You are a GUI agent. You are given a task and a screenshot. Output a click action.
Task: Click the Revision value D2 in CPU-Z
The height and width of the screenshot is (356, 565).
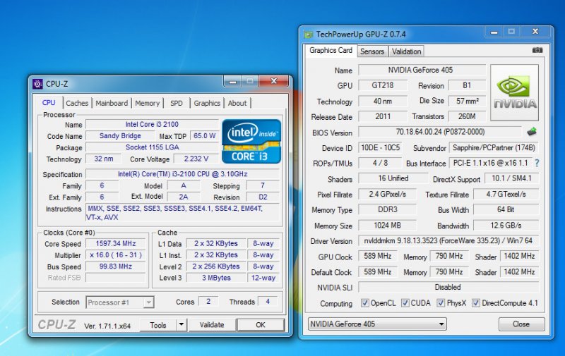[263, 197]
